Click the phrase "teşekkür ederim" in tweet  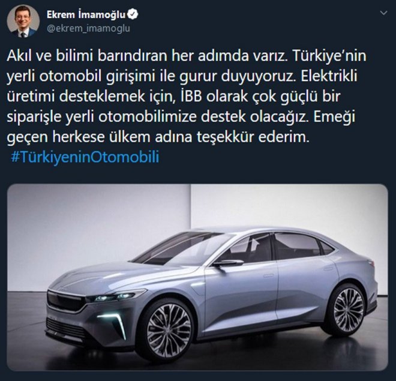[x=253, y=137]
